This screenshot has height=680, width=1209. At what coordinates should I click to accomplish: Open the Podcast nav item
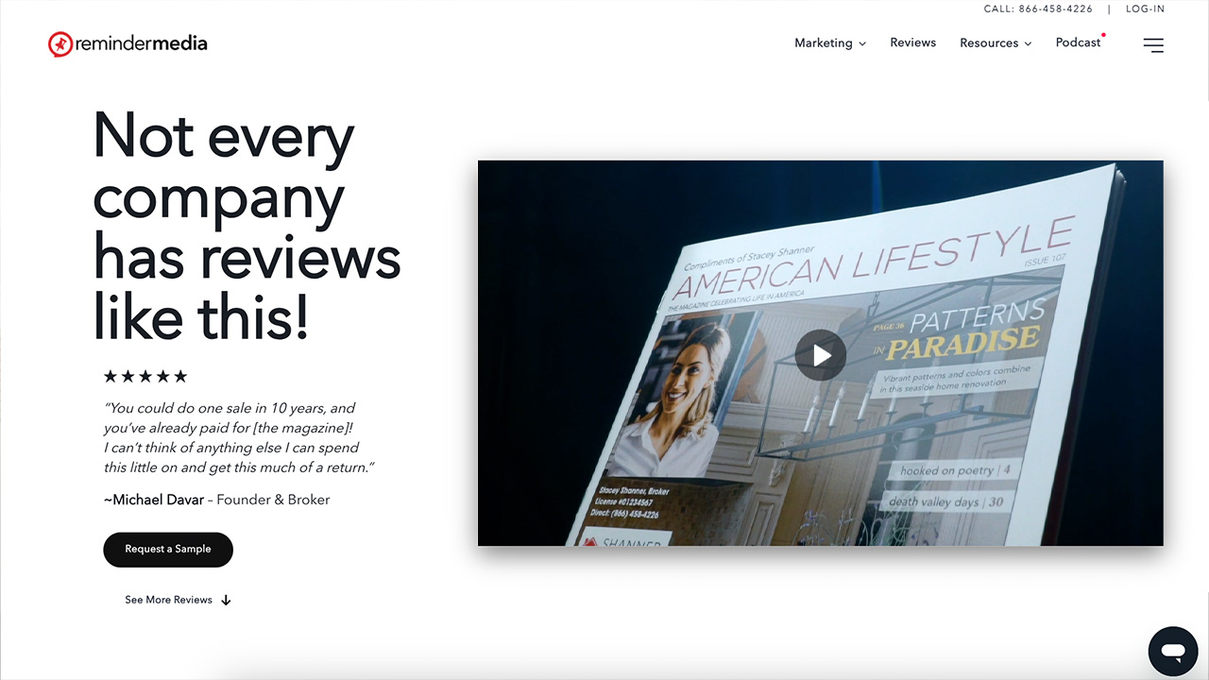1078,42
